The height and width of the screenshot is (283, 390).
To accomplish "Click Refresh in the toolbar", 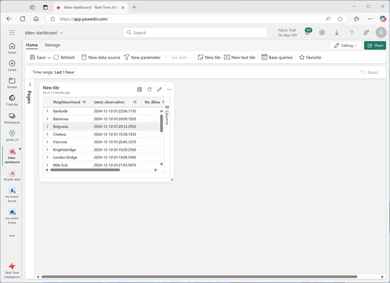I will point(64,58).
